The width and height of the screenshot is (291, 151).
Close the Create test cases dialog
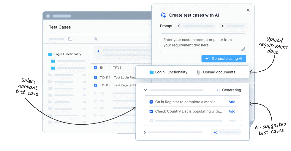point(248,10)
